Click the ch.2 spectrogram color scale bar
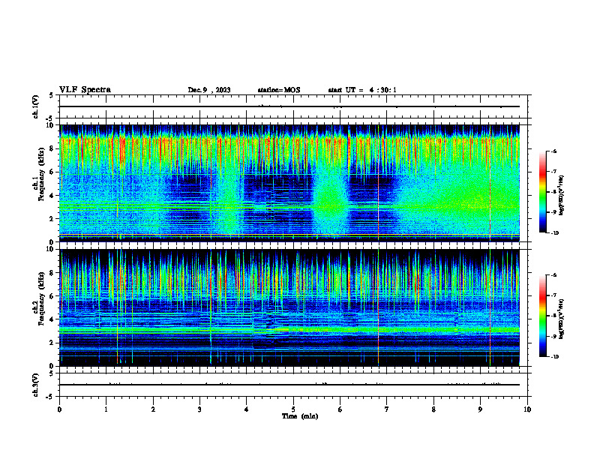 coord(543,316)
